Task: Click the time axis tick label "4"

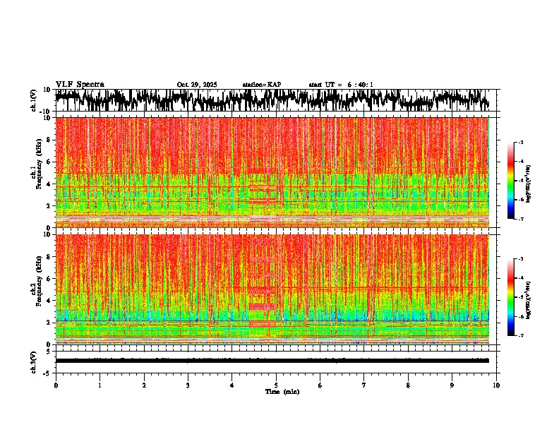Action: pos(232,385)
